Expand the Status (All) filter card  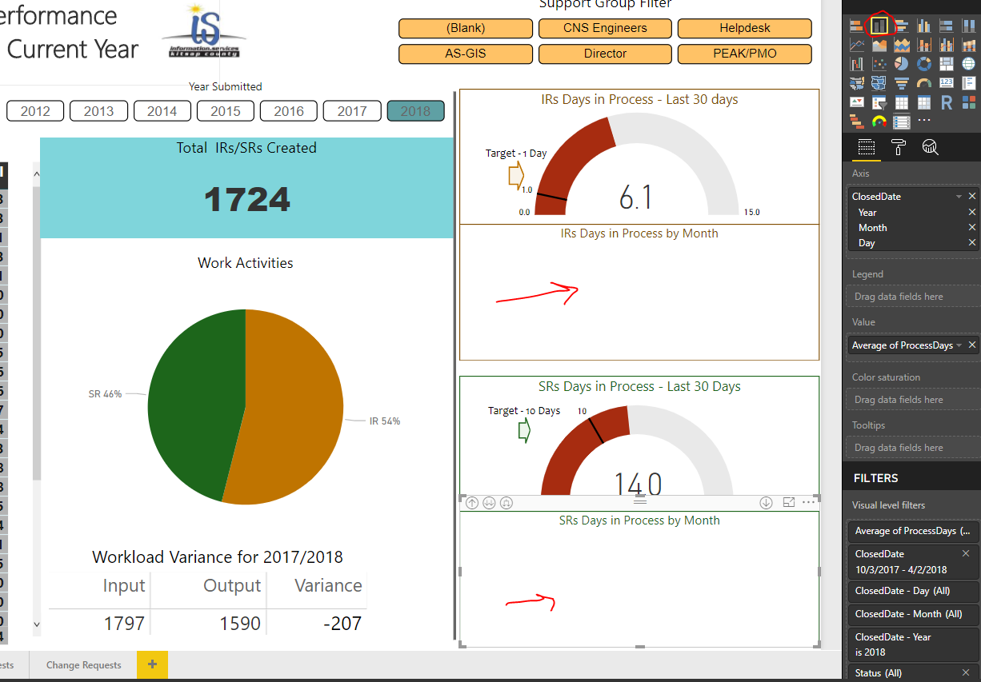[x=913, y=673]
